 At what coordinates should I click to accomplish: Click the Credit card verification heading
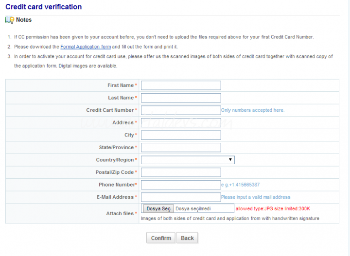tap(43, 7)
